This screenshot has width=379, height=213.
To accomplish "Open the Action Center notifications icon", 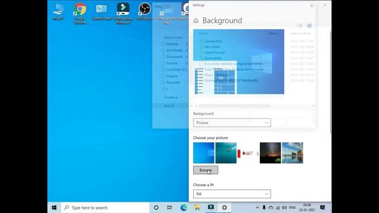I will (x=322, y=208).
